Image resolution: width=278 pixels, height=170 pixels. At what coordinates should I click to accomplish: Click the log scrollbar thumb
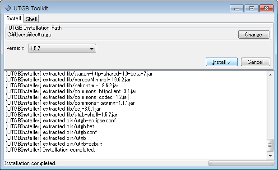point(270,145)
